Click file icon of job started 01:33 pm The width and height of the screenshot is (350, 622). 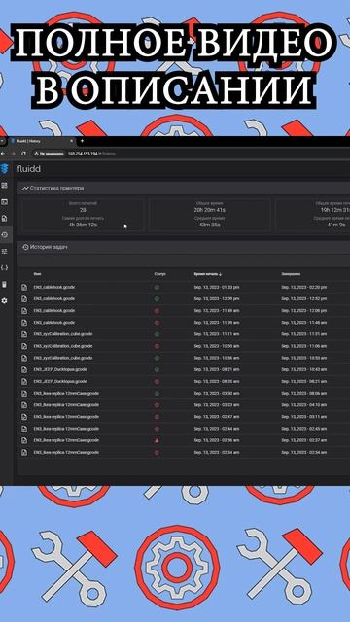pos(24,287)
